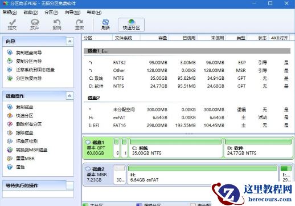Select the 磁盘2 group label
The image size is (295, 206).
point(94,98)
